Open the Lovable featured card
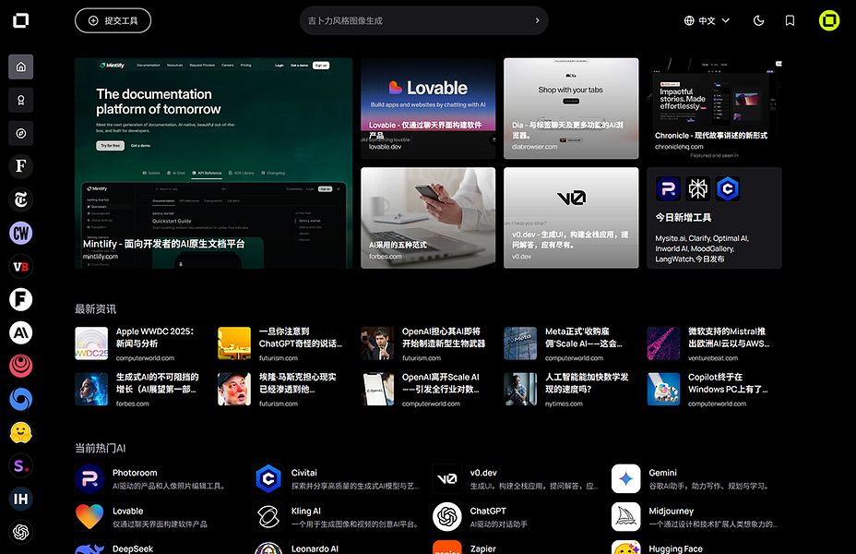The height and width of the screenshot is (554, 856). tap(428, 109)
